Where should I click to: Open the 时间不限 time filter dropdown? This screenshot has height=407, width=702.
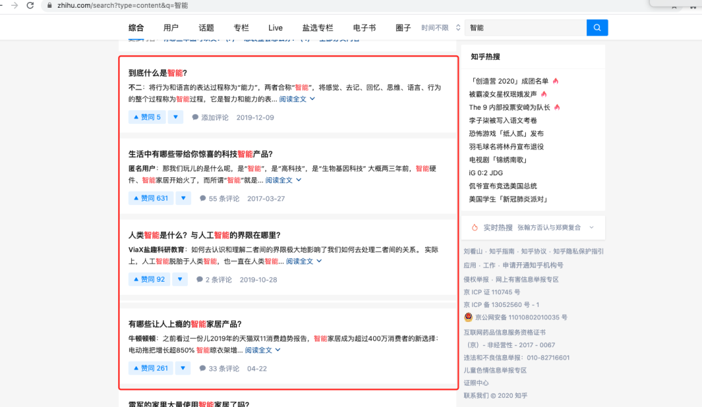(441, 28)
